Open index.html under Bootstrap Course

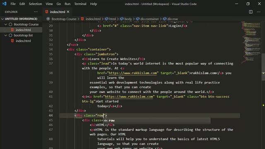[23, 30]
